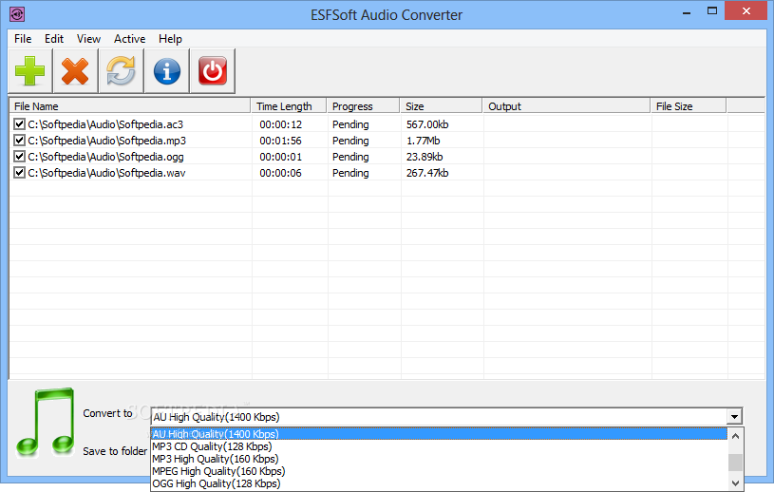Close the ESFSoft Audio Converter window
The width and height of the screenshot is (774, 492).
[x=746, y=10]
